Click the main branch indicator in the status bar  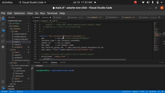(5, 92)
